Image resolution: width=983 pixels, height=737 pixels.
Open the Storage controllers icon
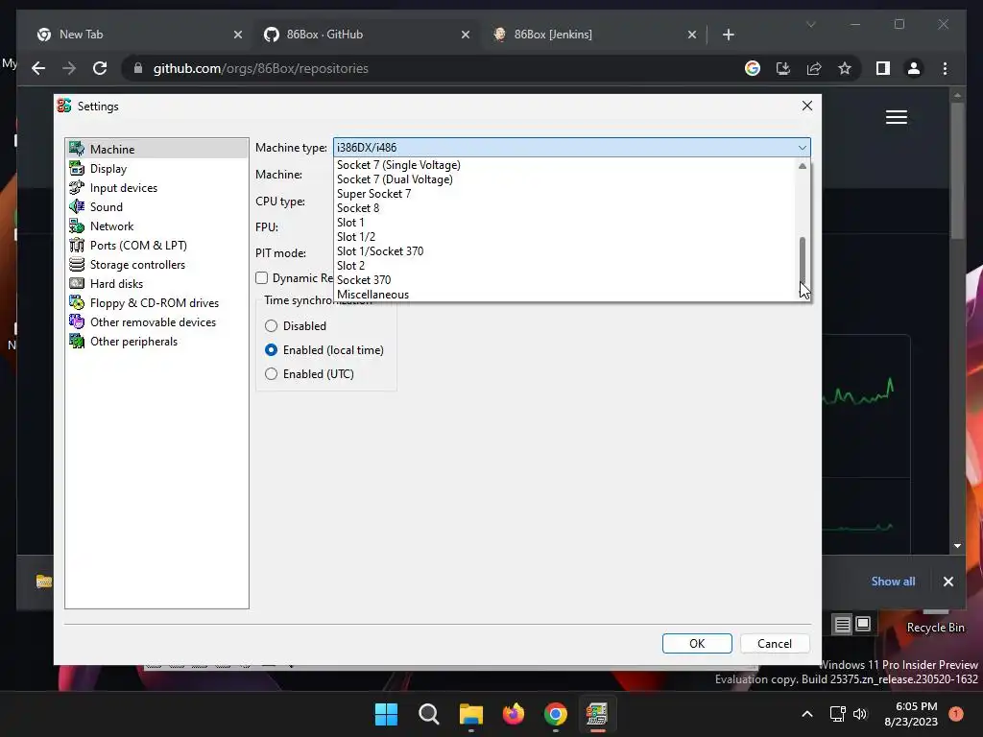coord(77,265)
